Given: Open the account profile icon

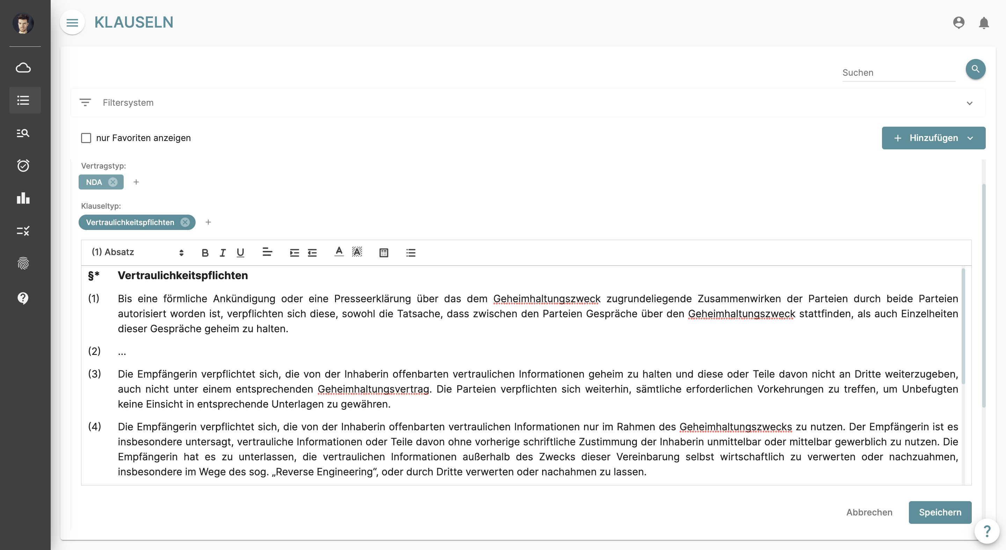Looking at the screenshot, I should point(958,23).
